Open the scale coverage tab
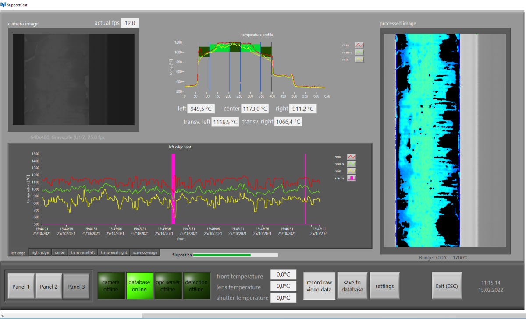 [145, 252]
